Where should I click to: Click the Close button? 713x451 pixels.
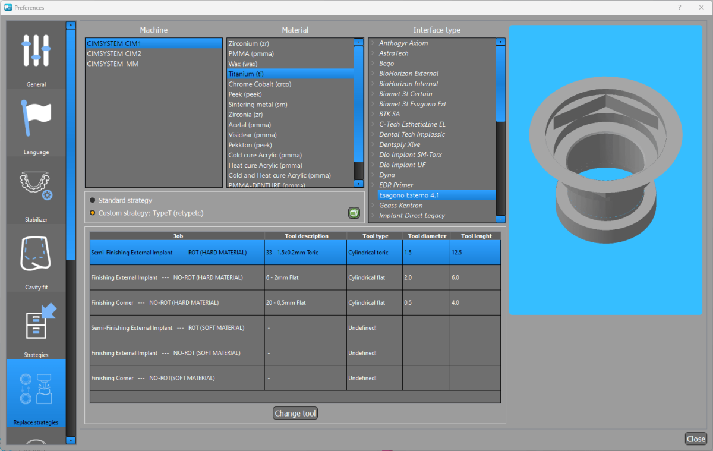696,439
